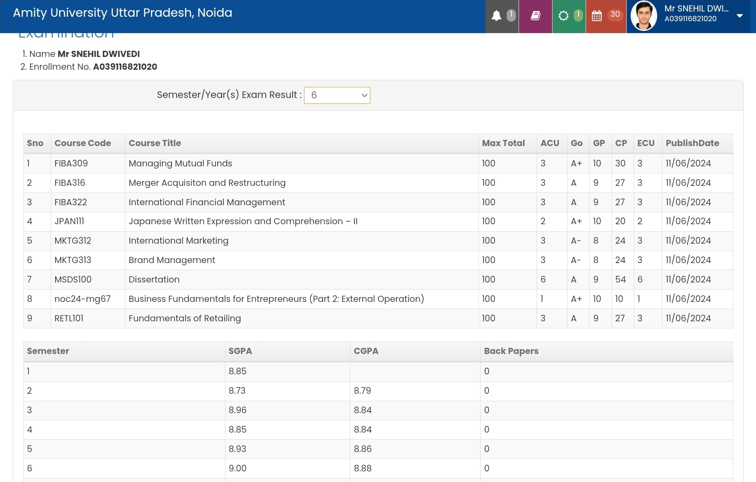Click the Course Title column header

click(155, 143)
